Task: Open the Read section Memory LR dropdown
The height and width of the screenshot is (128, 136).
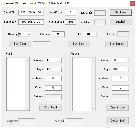Action: click(x=53, y=60)
